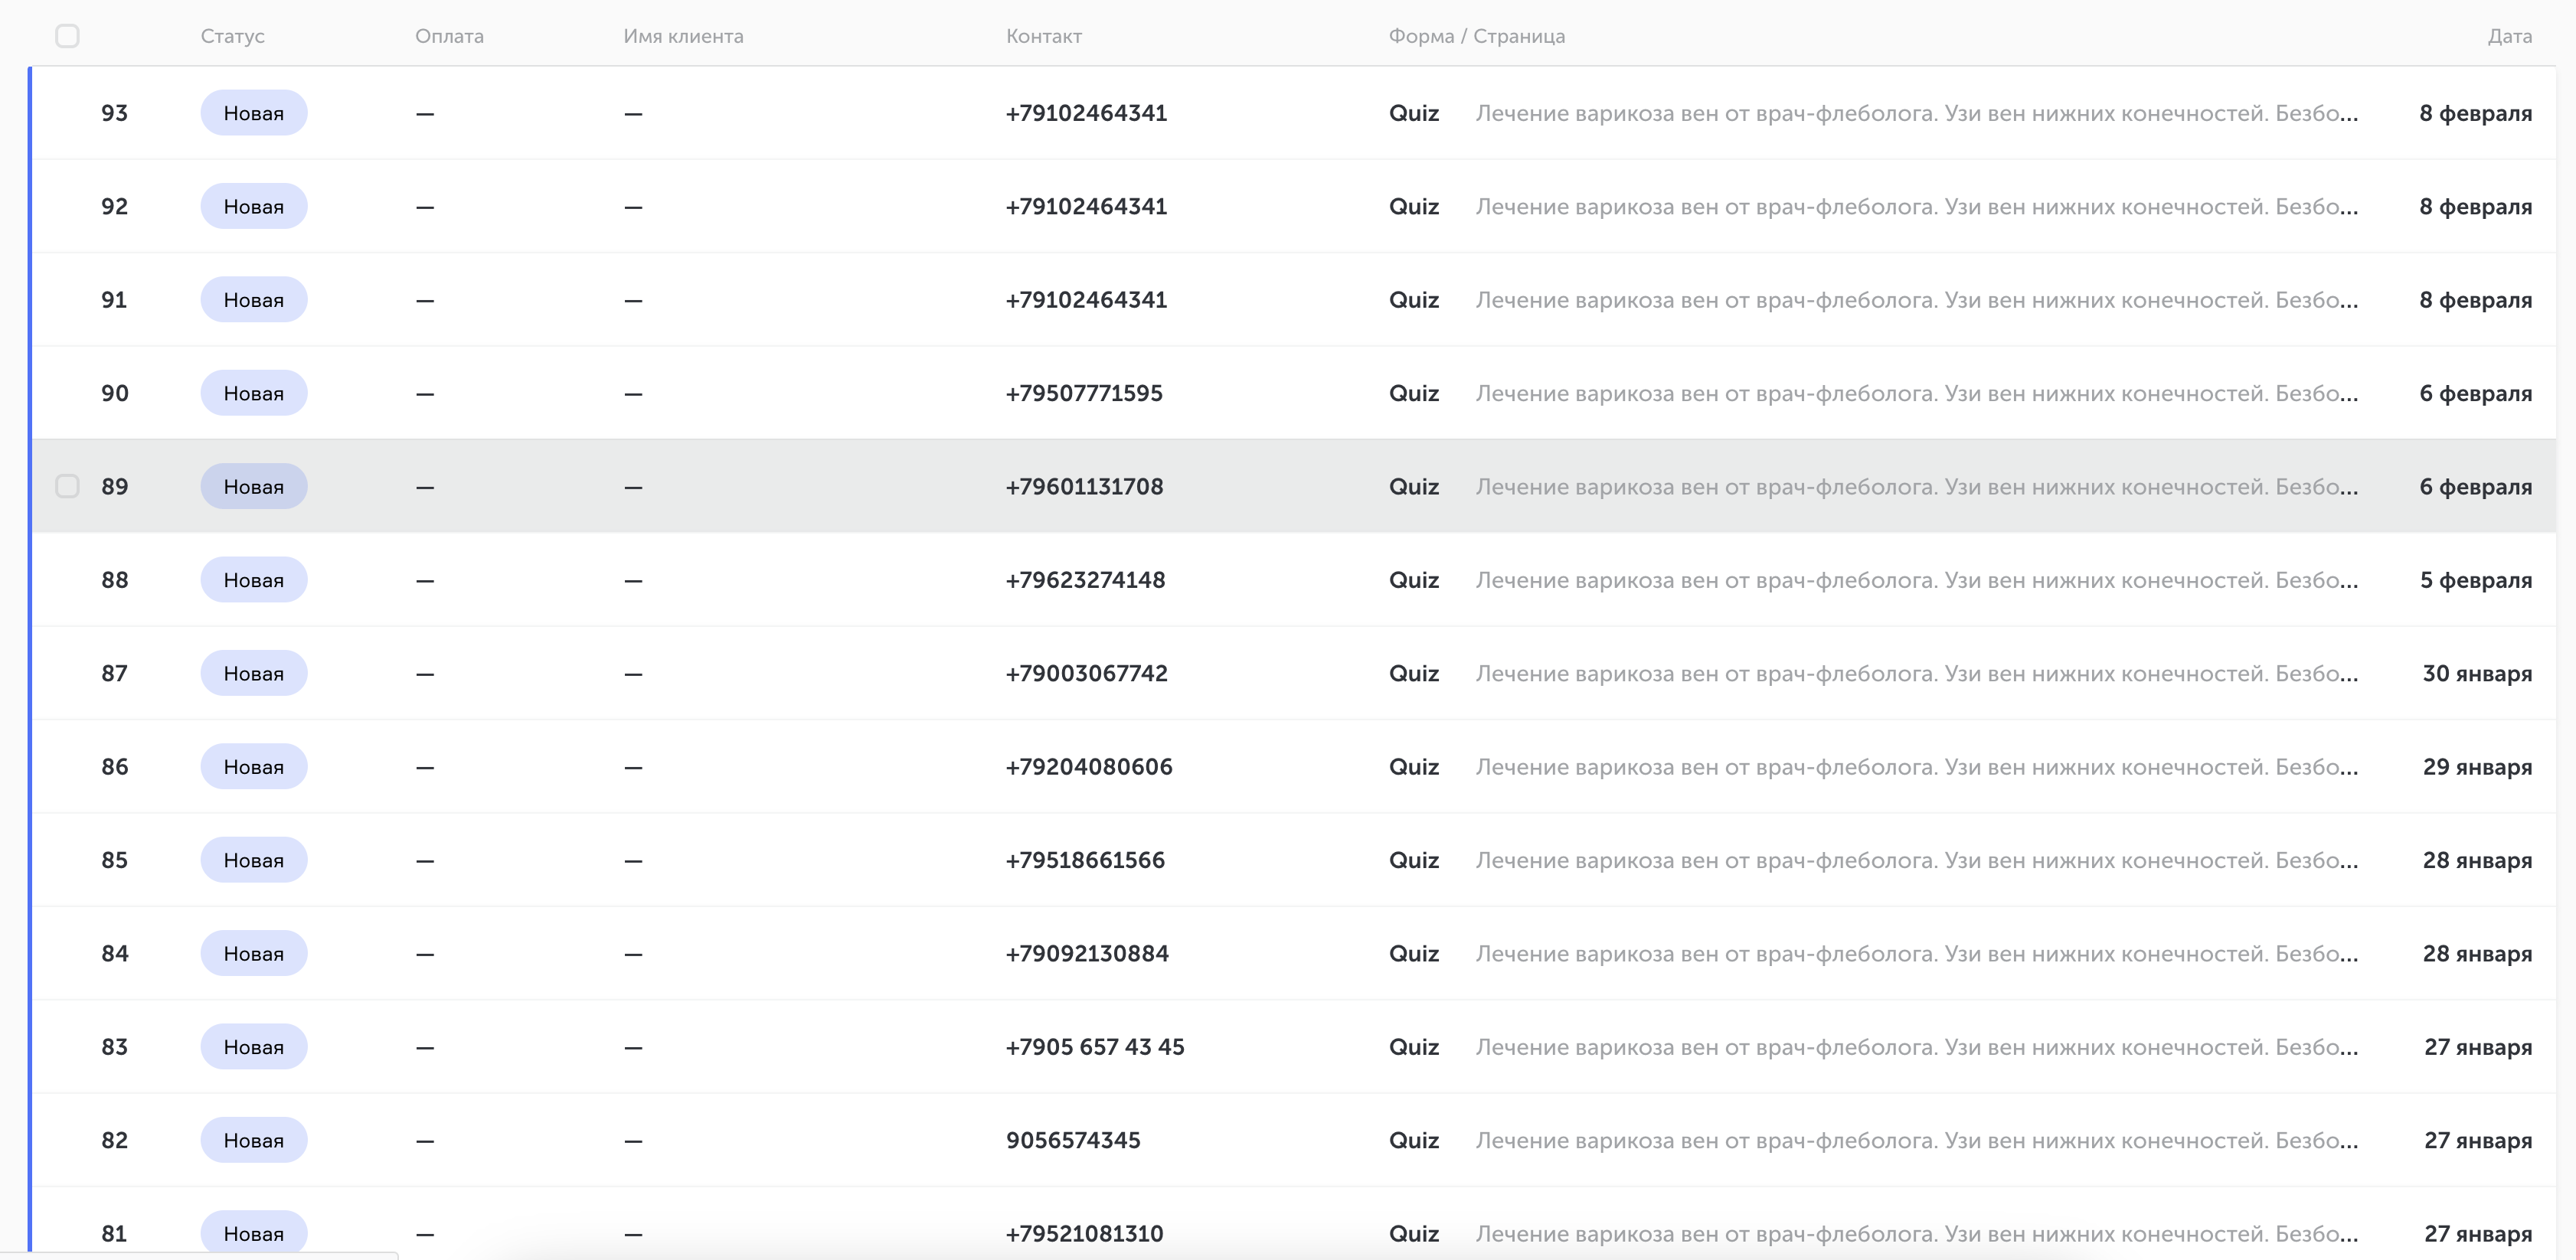Sort by the Статус column header
Image resolution: width=2576 pixels, height=1260 pixels.
pos(232,36)
